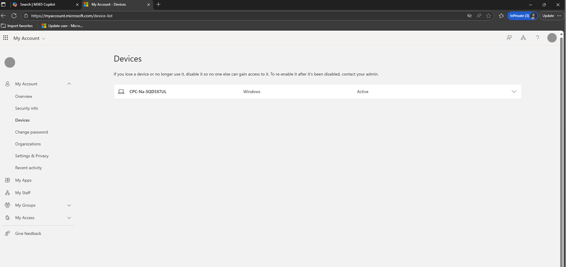This screenshot has height=267, width=566.
Task: Click the InPrivate profile button
Action: pos(523,16)
